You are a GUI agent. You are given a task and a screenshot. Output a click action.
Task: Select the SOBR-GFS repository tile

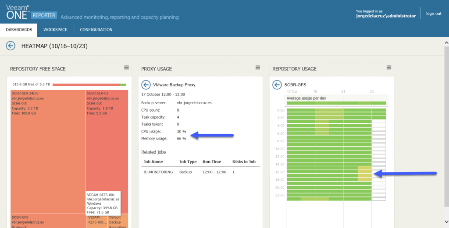[48, 221]
